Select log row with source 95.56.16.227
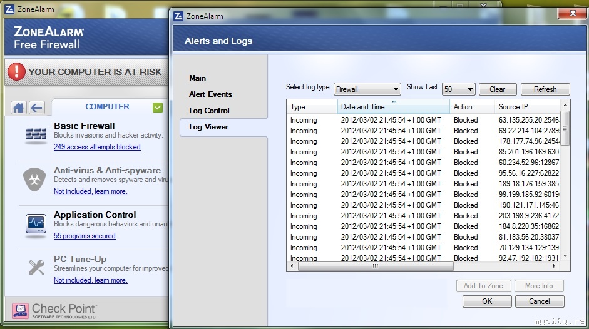Image resolution: width=589 pixels, height=329 pixels. (x=423, y=173)
